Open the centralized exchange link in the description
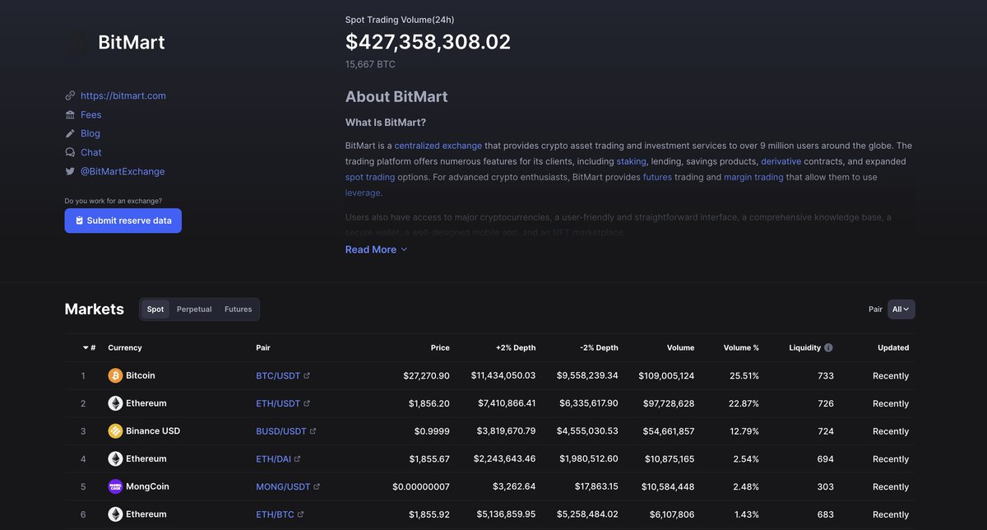 tap(438, 145)
